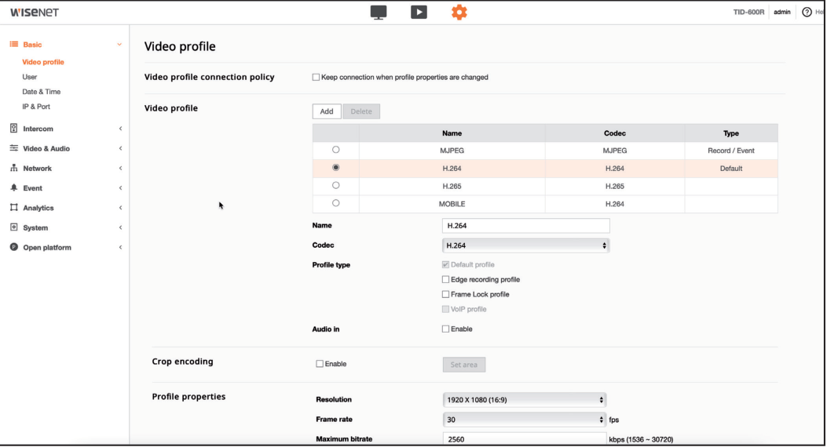Viewport: 827px width, 447px height.
Task: Click the Video & Audio sliders icon
Action: pos(13,148)
